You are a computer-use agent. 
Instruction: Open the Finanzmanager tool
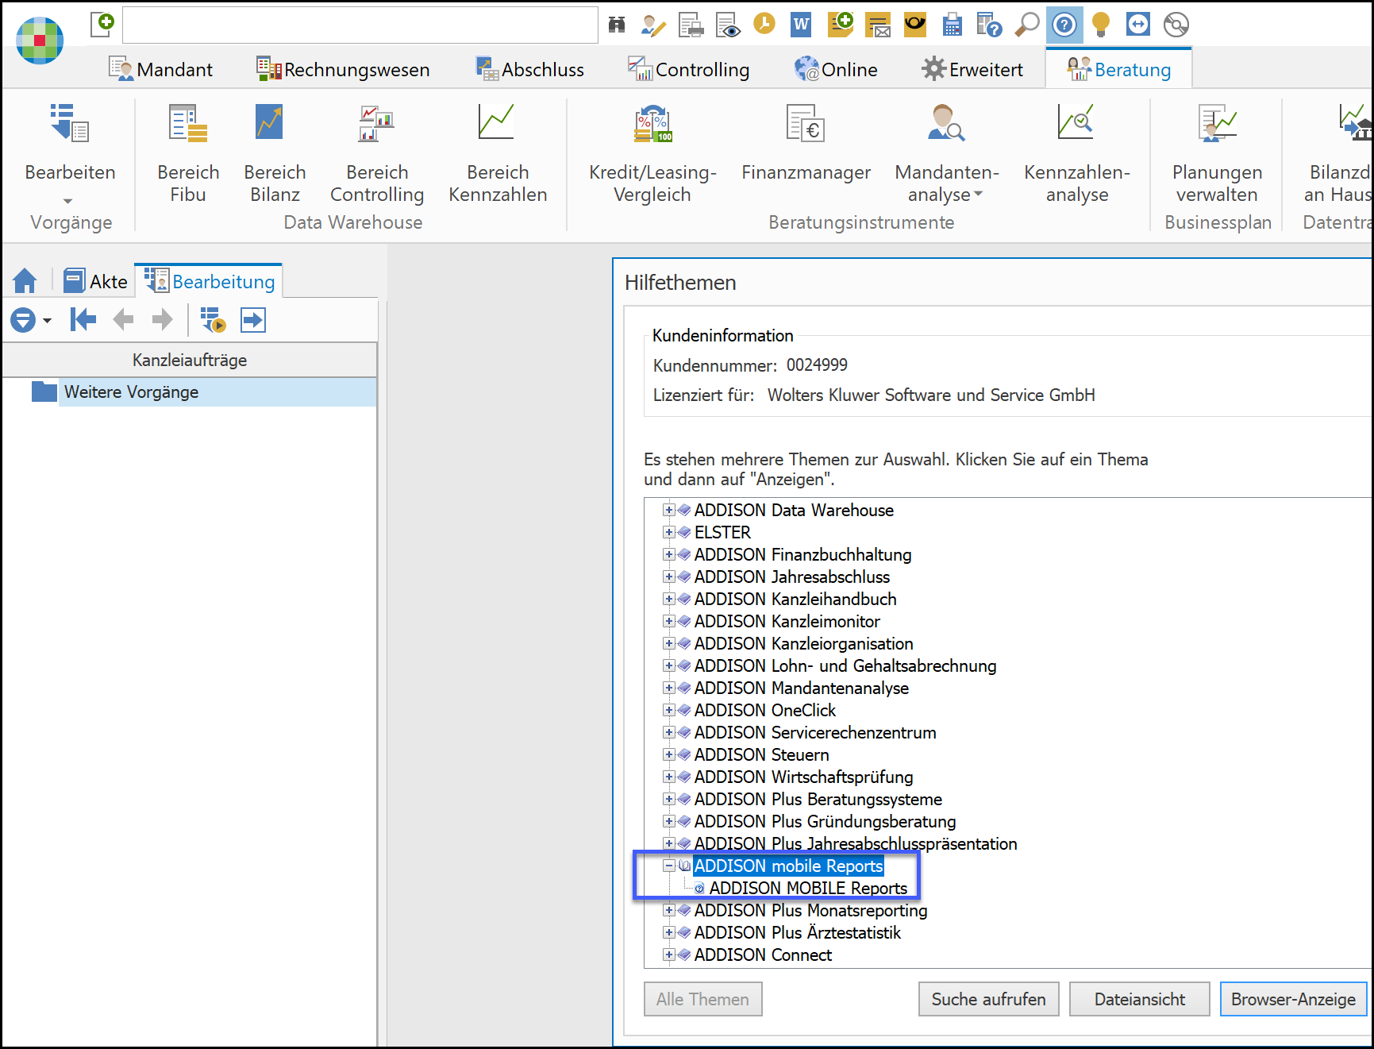[x=806, y=144]
